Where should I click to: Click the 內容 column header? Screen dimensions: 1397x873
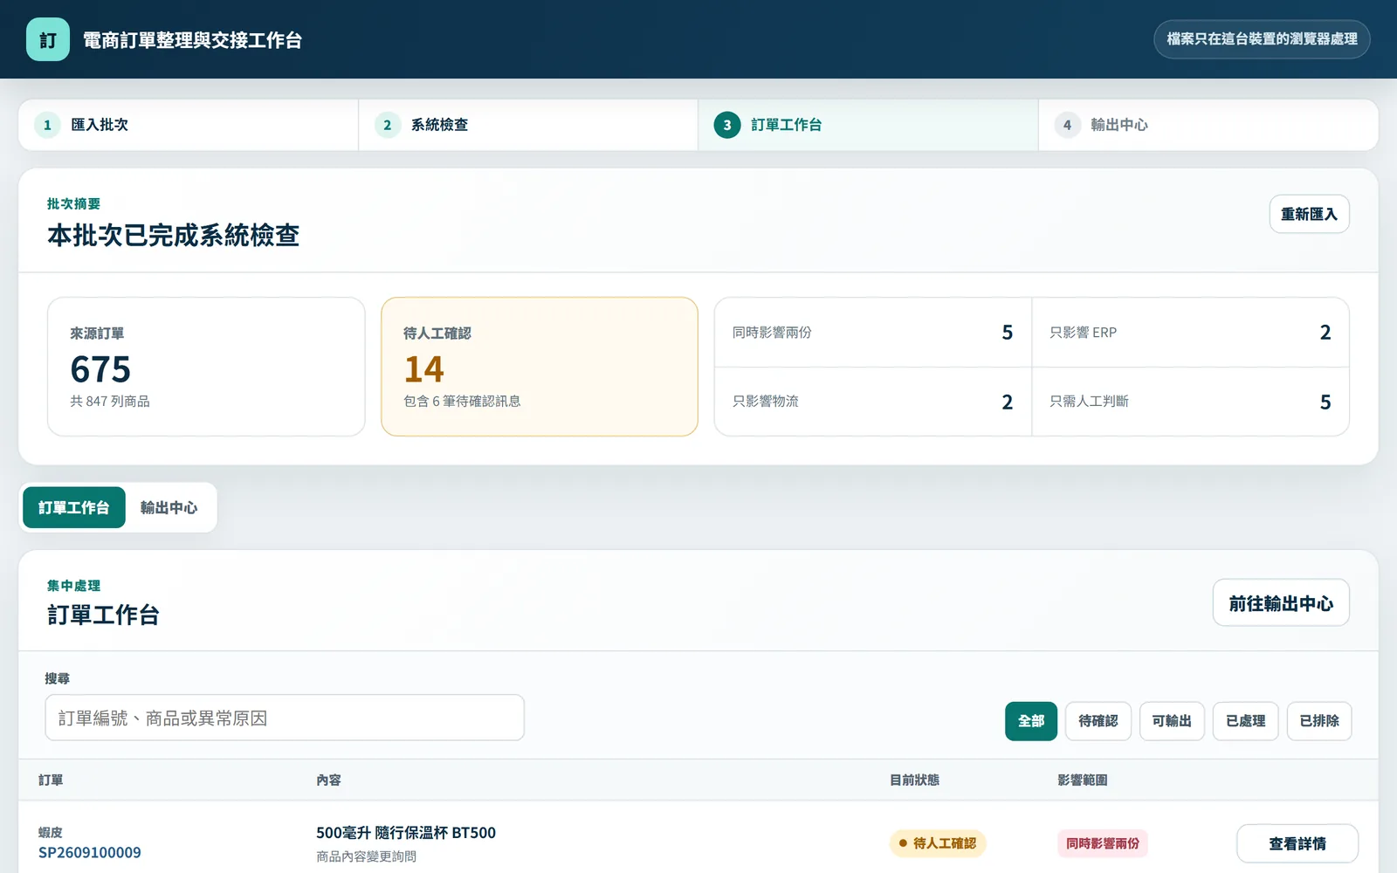point(328,780)
